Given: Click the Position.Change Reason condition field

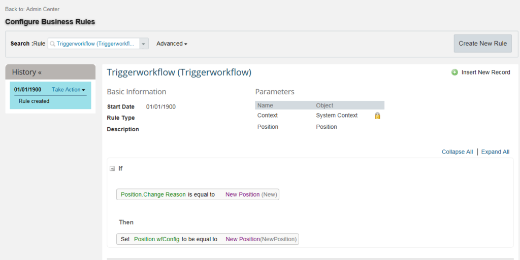Looking at the screenshot, I should (x=153, y=195).
